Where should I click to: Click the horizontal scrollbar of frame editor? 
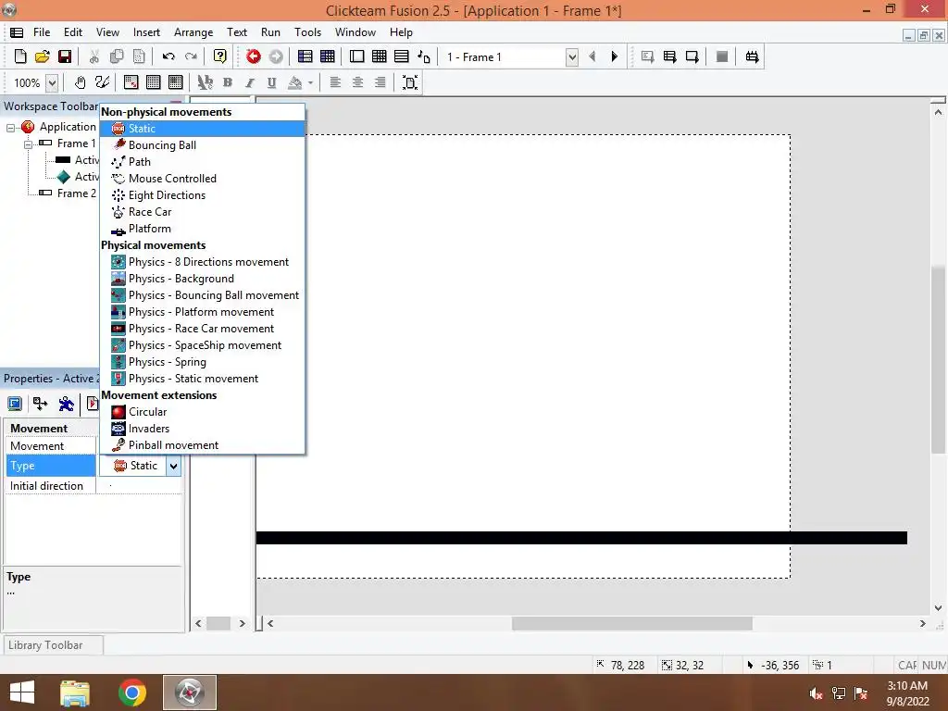631,623
